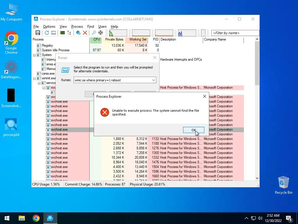Viewport: 298px width, 224px height.
Task: Open the Runas command dropdown arrow
Action: click(154, 80)
